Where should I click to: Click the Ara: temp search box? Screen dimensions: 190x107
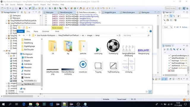click(136, 35)
